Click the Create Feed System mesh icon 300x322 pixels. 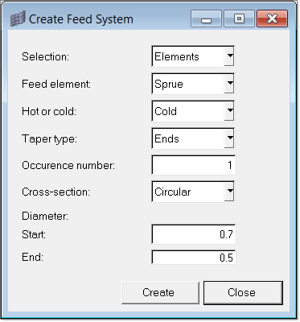coord(18,19)
